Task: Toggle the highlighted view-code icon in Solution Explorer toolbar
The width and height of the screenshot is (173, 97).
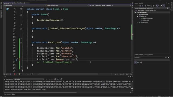Action: [x=157, y=6]
